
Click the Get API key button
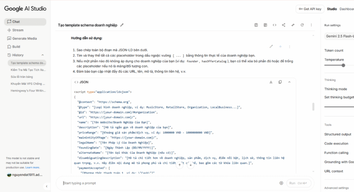point(310,9)
